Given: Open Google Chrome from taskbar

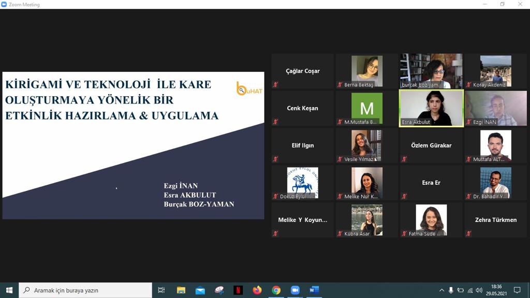Looking at the screenshot, I should point(276,290).
